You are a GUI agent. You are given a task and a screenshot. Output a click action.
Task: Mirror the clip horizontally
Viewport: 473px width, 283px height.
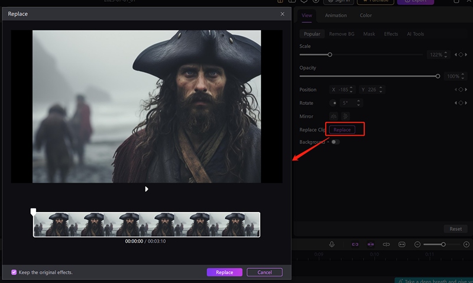coord(333,116)
